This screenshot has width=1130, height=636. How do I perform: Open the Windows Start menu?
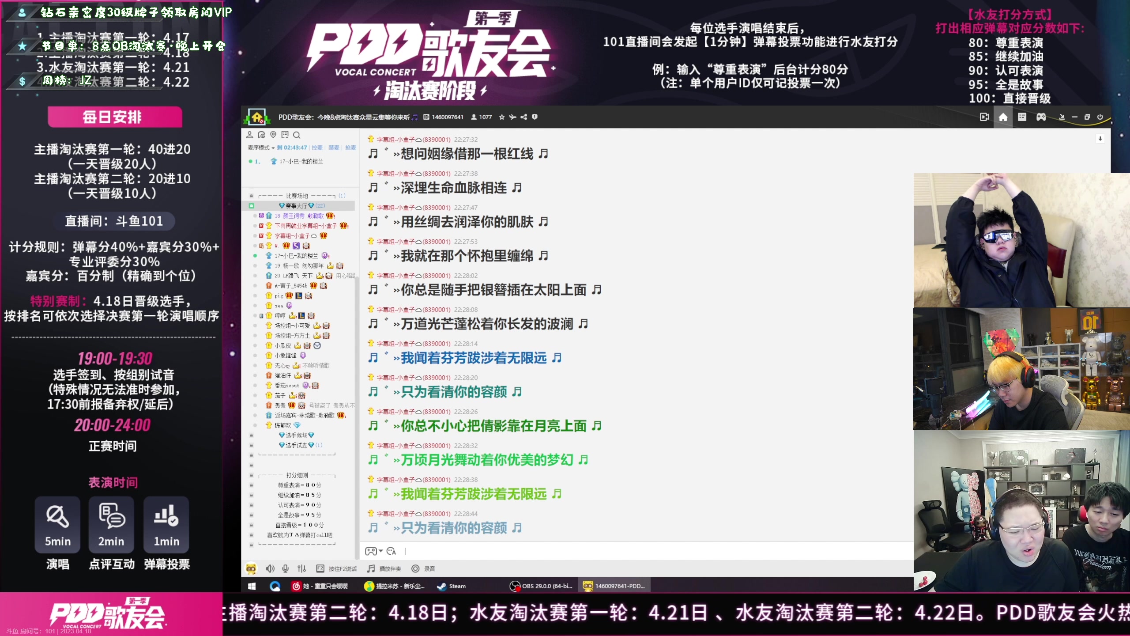252,586
